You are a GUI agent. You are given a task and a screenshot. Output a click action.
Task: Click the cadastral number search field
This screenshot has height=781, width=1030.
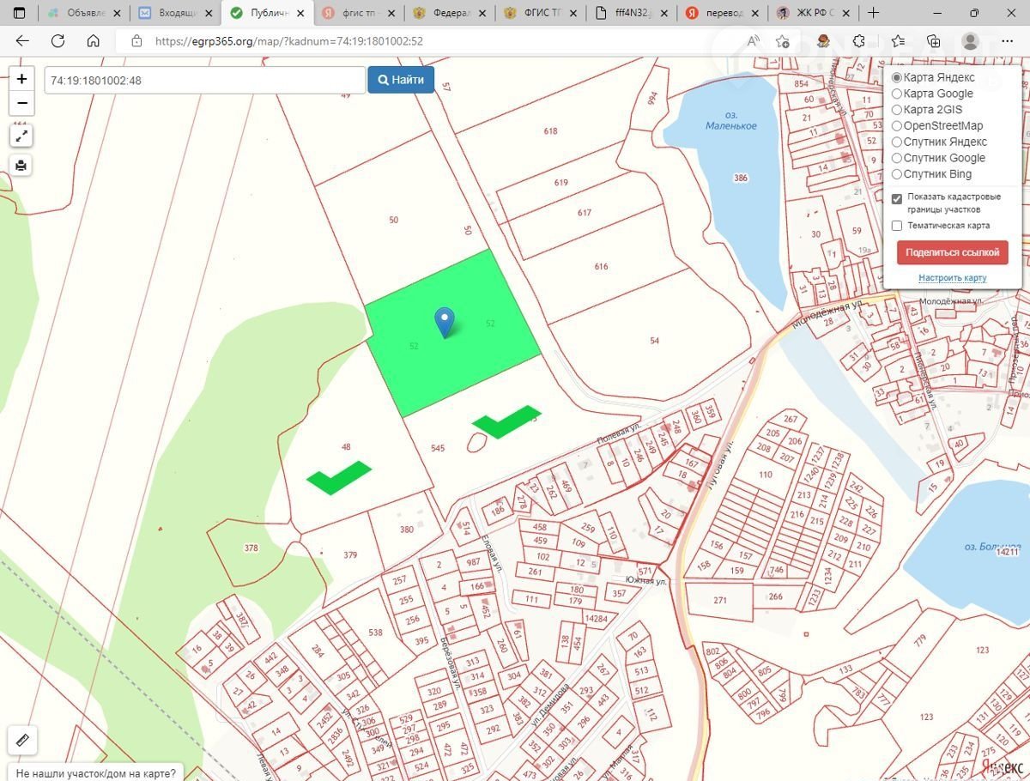click(204, 80)
